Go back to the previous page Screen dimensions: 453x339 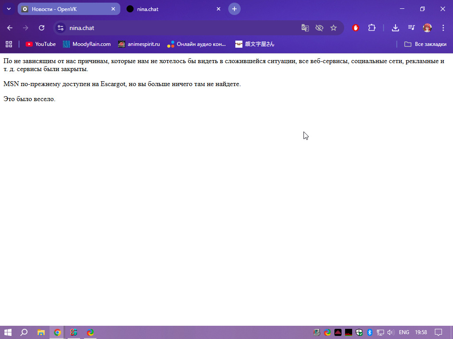coord(10,28)
